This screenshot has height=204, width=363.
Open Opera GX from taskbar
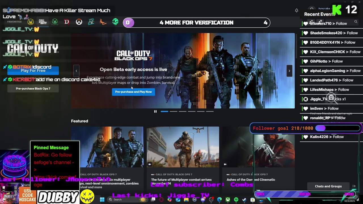(x=161, y=199)
